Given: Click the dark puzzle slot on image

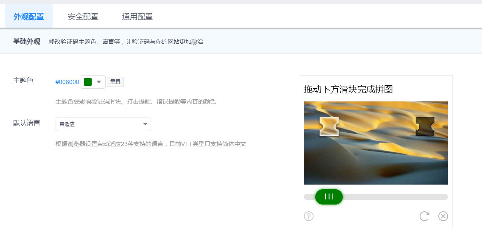Looking at the screenshot, I should pyautogui.click(x=426, y=126).
